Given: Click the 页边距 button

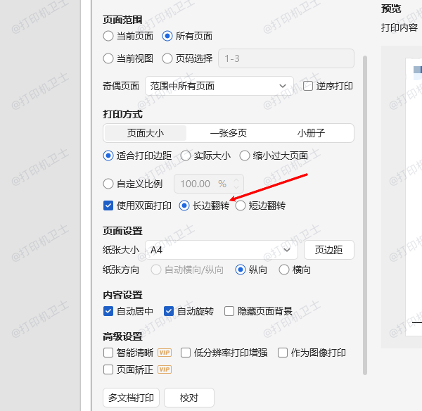Looking at the screenshot, I should click(328, 250).
